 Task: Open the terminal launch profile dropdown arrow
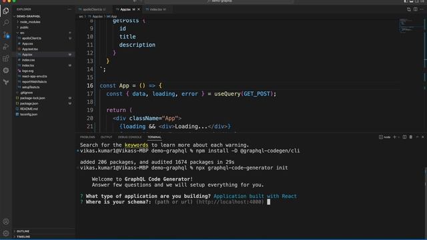[x=399, y=137]
